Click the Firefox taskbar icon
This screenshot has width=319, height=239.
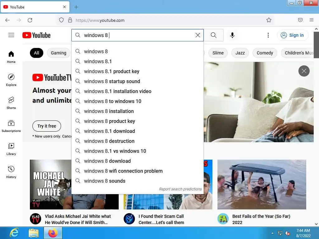53,233
